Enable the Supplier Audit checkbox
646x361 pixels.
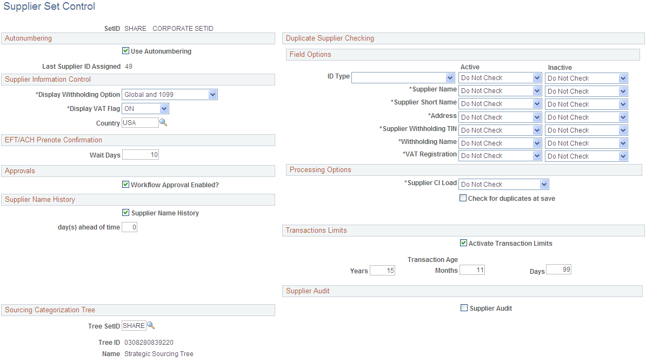coord(464,307)
